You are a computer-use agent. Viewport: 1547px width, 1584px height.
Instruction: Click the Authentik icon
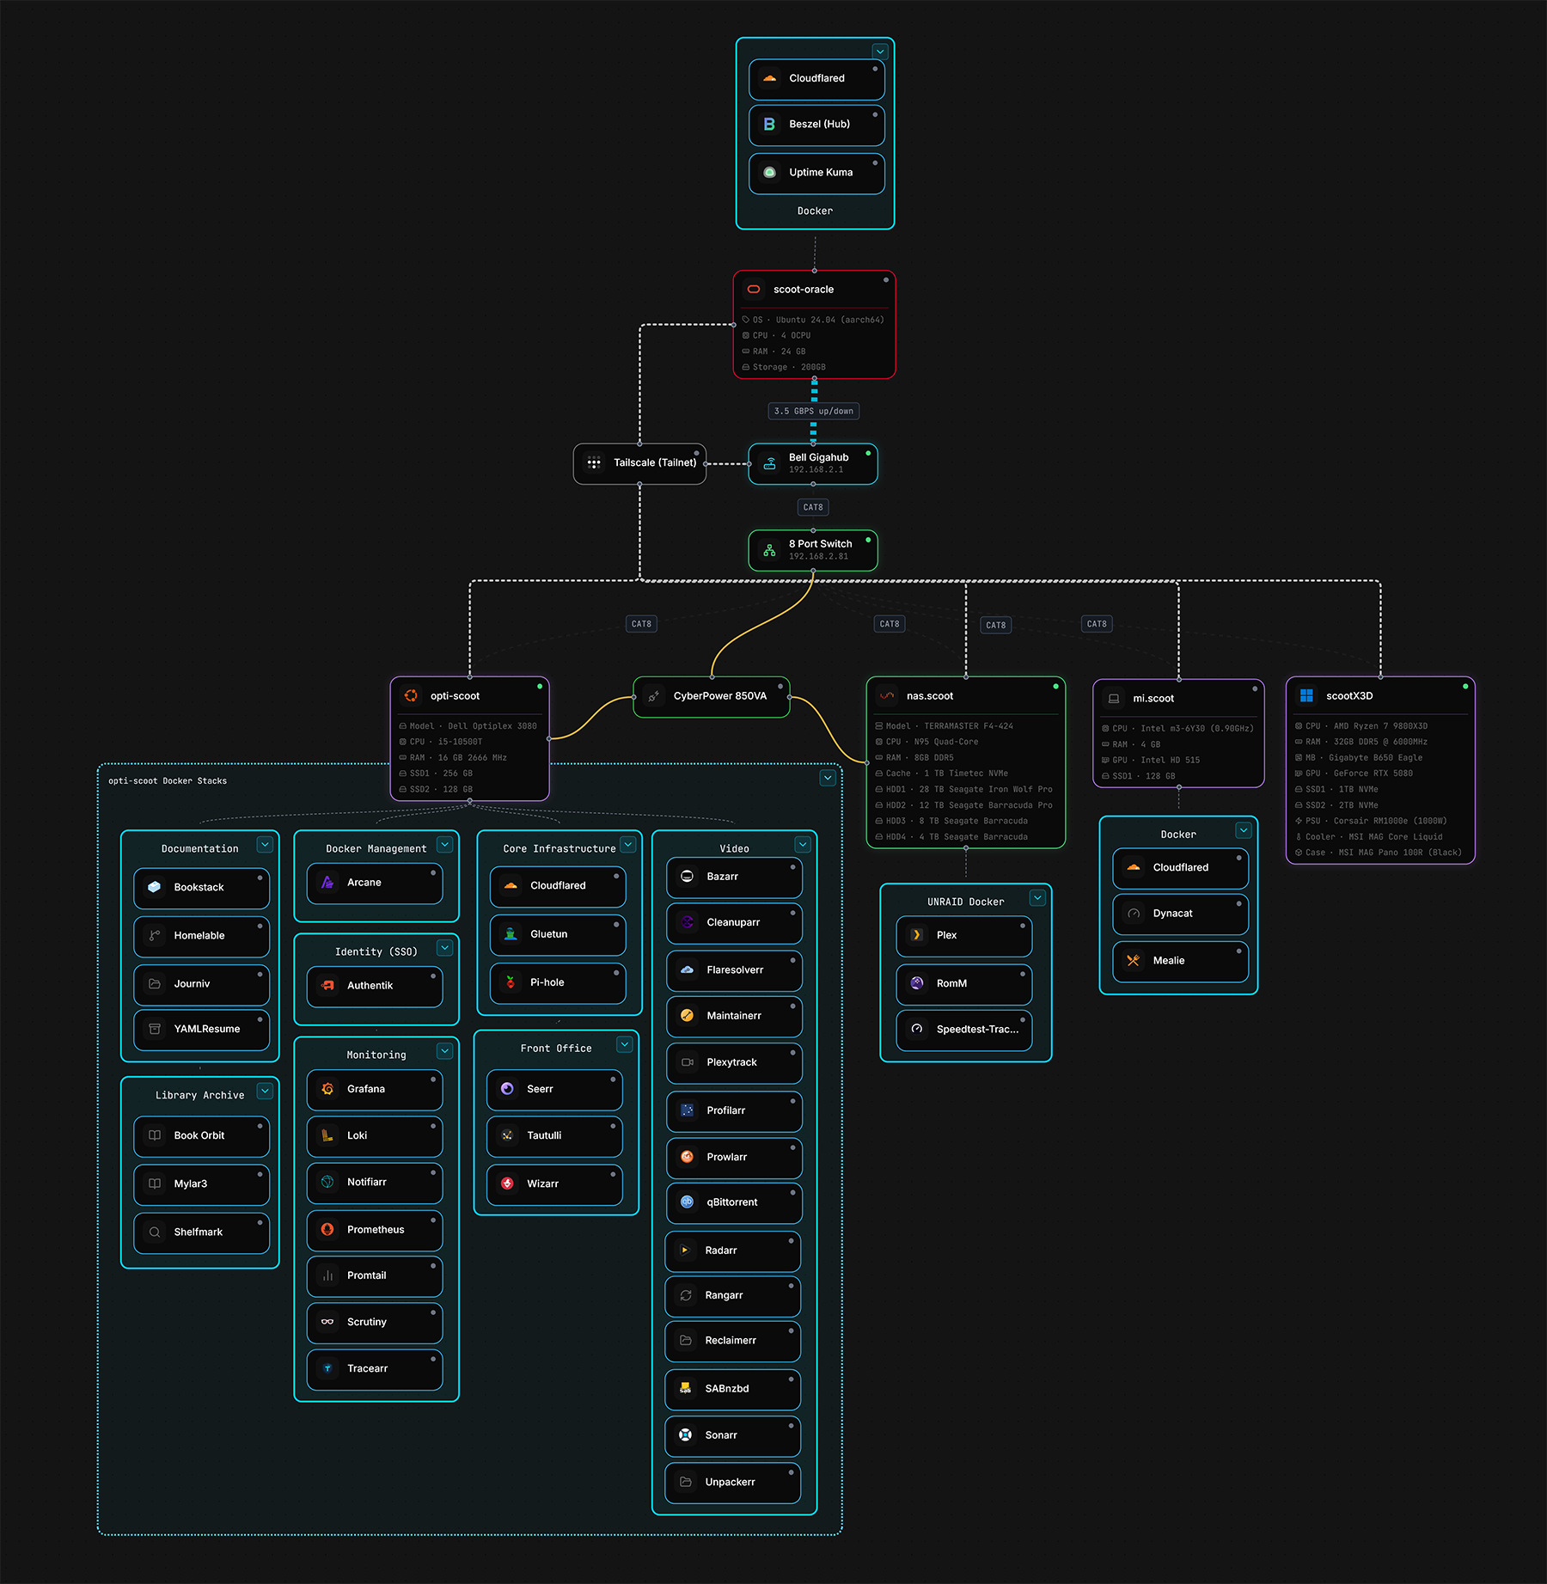tap(327, 986)
